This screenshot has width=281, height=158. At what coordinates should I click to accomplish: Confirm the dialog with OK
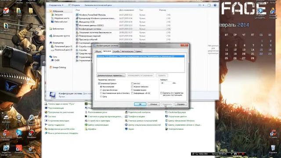(140, 104)
